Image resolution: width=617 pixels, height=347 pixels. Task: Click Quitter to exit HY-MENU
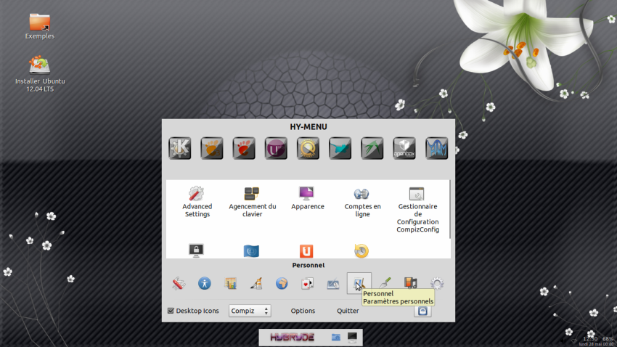[x=348, y=311]
